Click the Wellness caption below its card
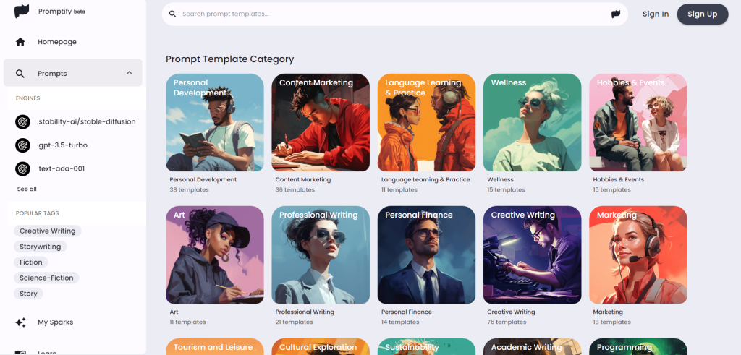 [501, 180]
